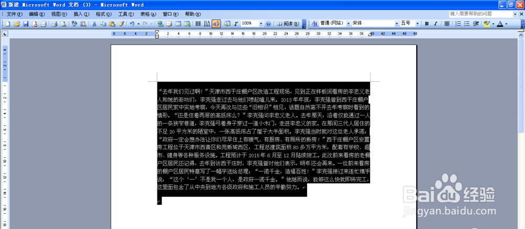Open Microsoft Word Help via the question mark icon
Screen dimensions: 525x229
coord(268,24)
